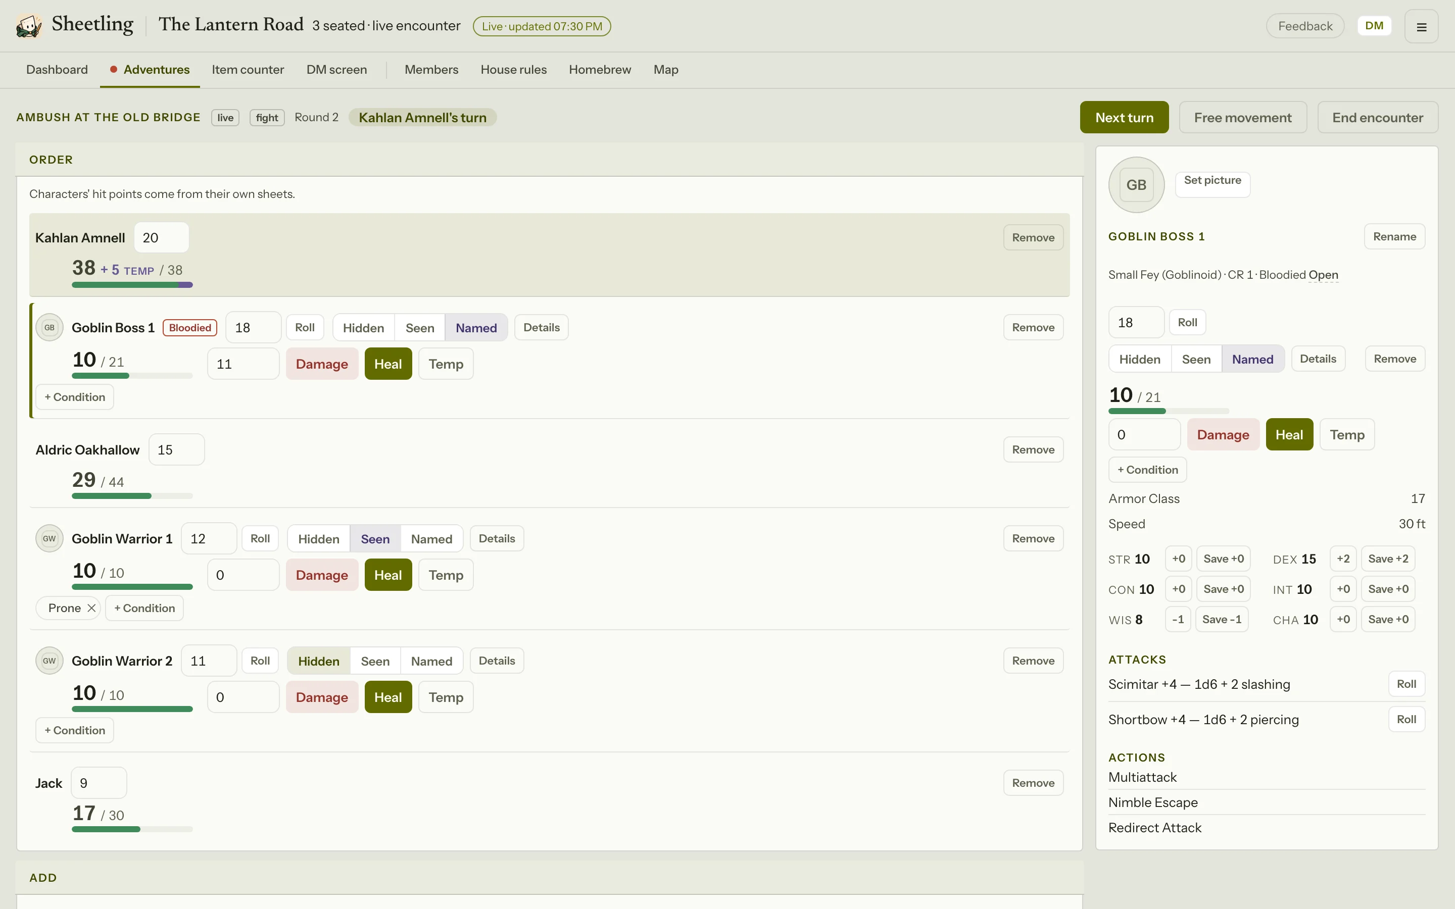This screenshot has height=909, width=1455.
Task: Click Kahlan Amnell's hit point bar
Action: [132, 285]
